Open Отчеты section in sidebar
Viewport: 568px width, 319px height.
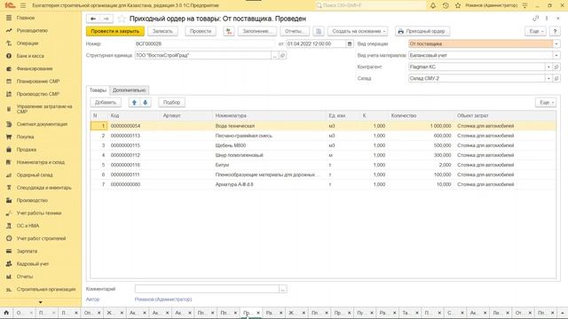point(25,276)
